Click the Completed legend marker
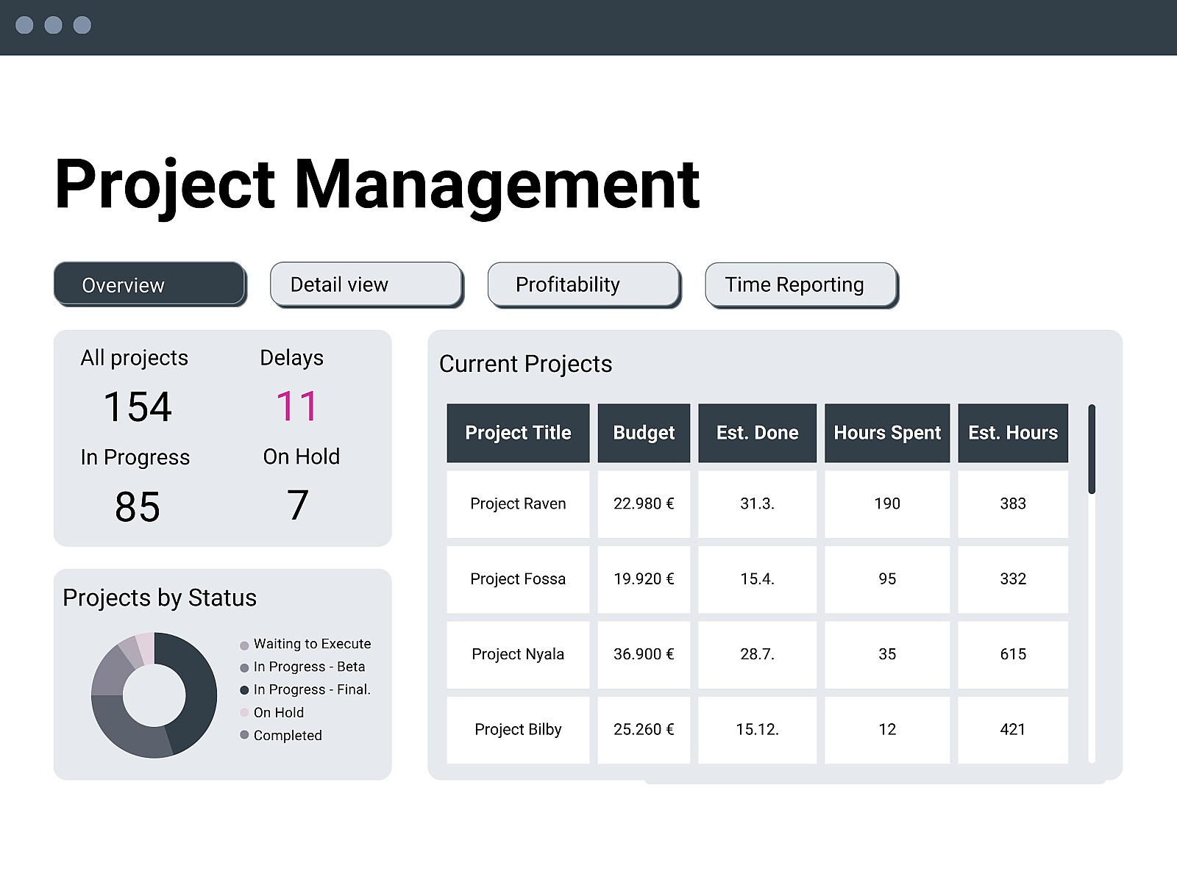Screen dimensions: 1177x882 tap(243, 735)
